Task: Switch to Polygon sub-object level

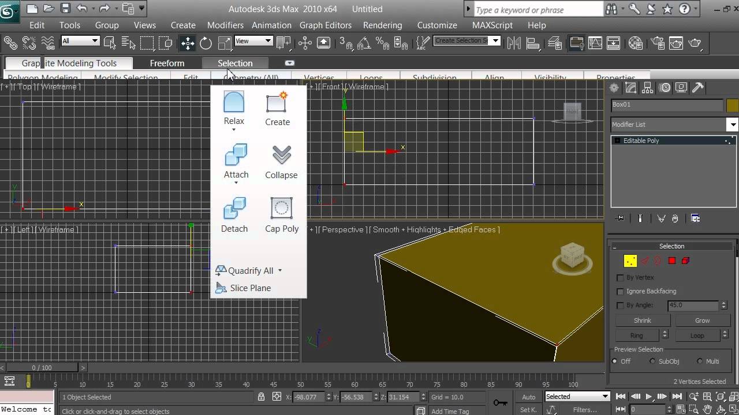Action: click(x=672, y=261)
